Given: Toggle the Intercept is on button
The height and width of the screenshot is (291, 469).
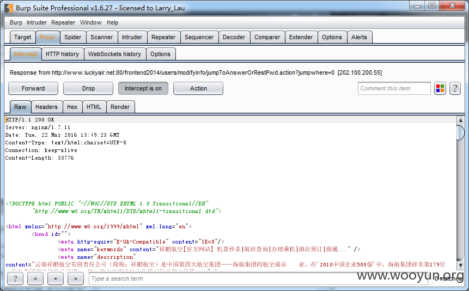Looking at the screenshot, I should click(x=143, y=88).
